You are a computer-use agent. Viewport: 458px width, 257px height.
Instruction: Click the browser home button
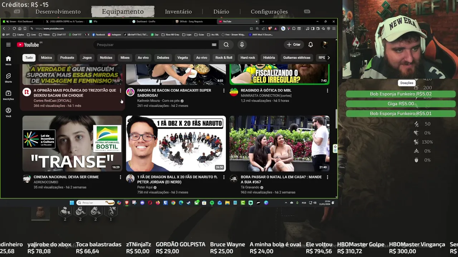(x=20, y=28)
